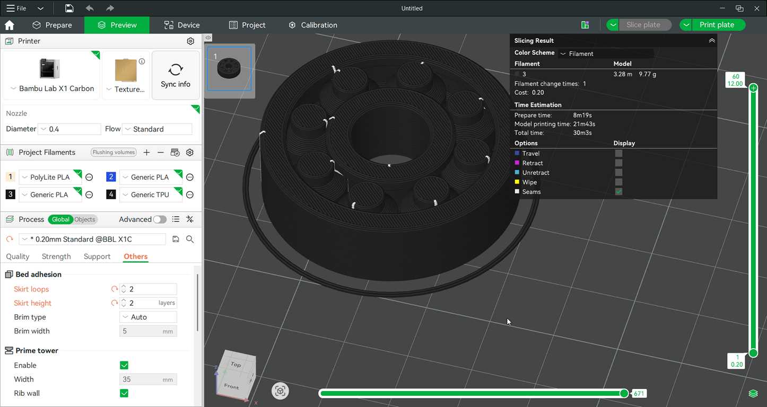Remove a filament with the minus icon

(161, 152)
